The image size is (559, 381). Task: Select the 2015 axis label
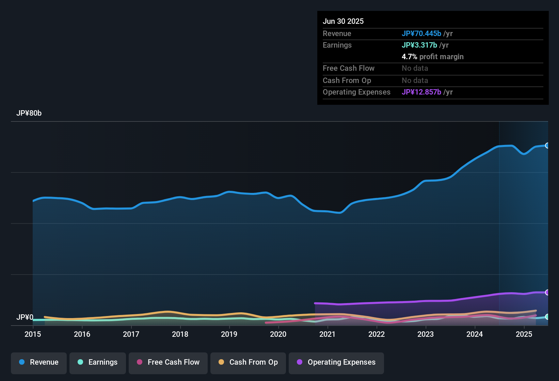pos(32,334)
